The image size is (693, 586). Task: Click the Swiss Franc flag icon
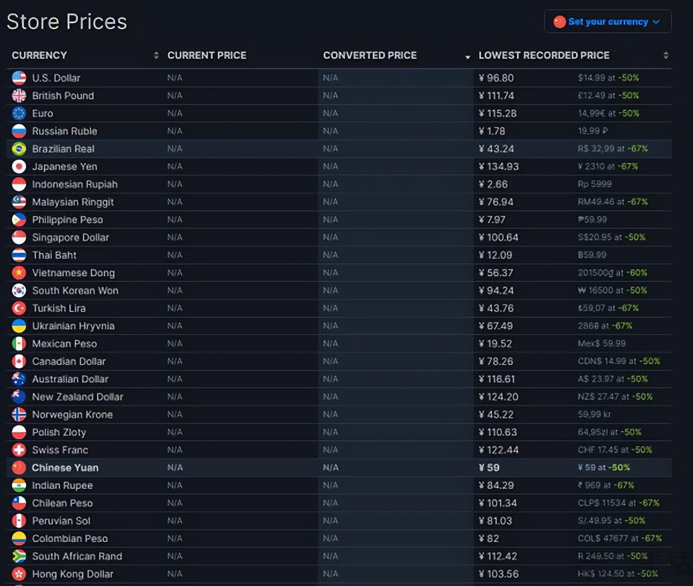pyautogui.click(x=19, y=450)
